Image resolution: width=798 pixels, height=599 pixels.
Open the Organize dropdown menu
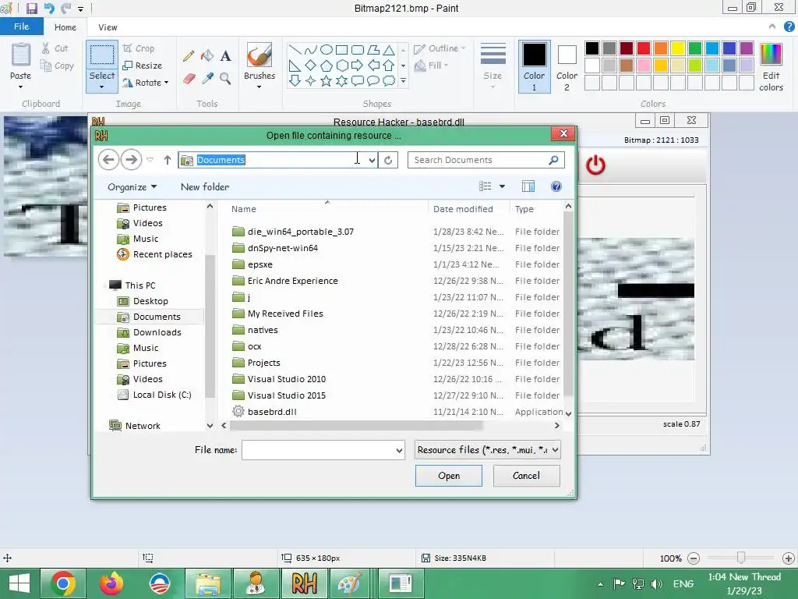[x=132, y=187]
